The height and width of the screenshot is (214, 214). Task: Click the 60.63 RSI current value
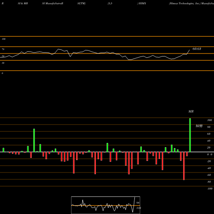point(197,49)
